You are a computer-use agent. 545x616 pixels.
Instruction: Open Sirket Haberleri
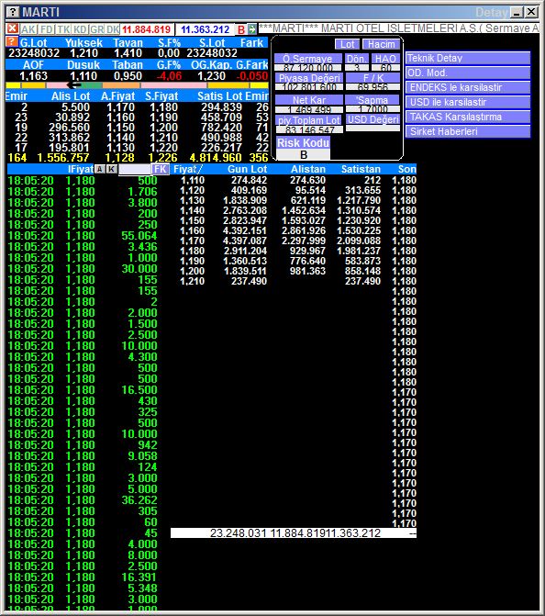468,131
